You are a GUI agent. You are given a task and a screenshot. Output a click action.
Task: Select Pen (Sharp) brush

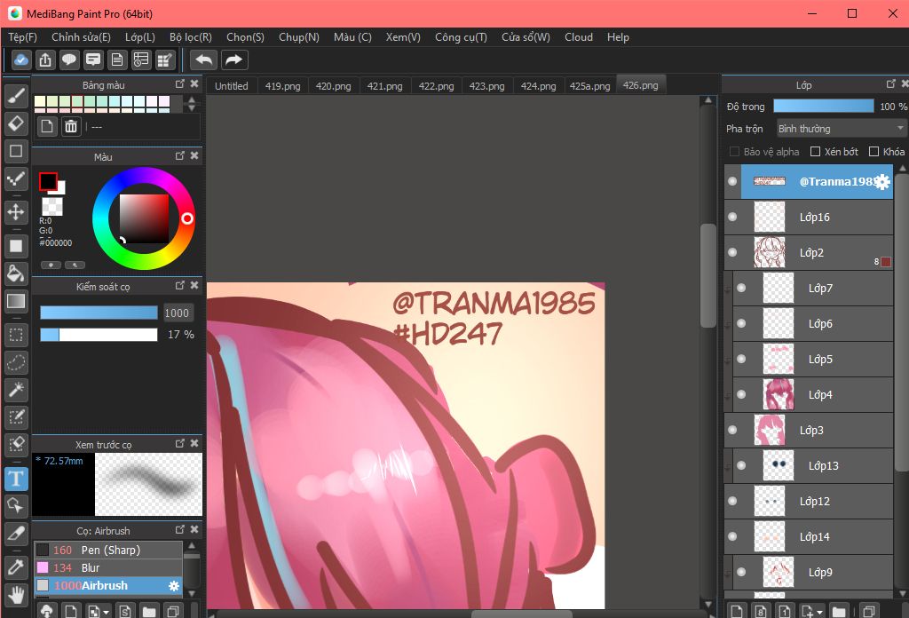tap(108, 550)
